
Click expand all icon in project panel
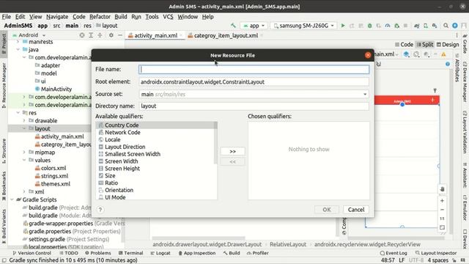91,35
